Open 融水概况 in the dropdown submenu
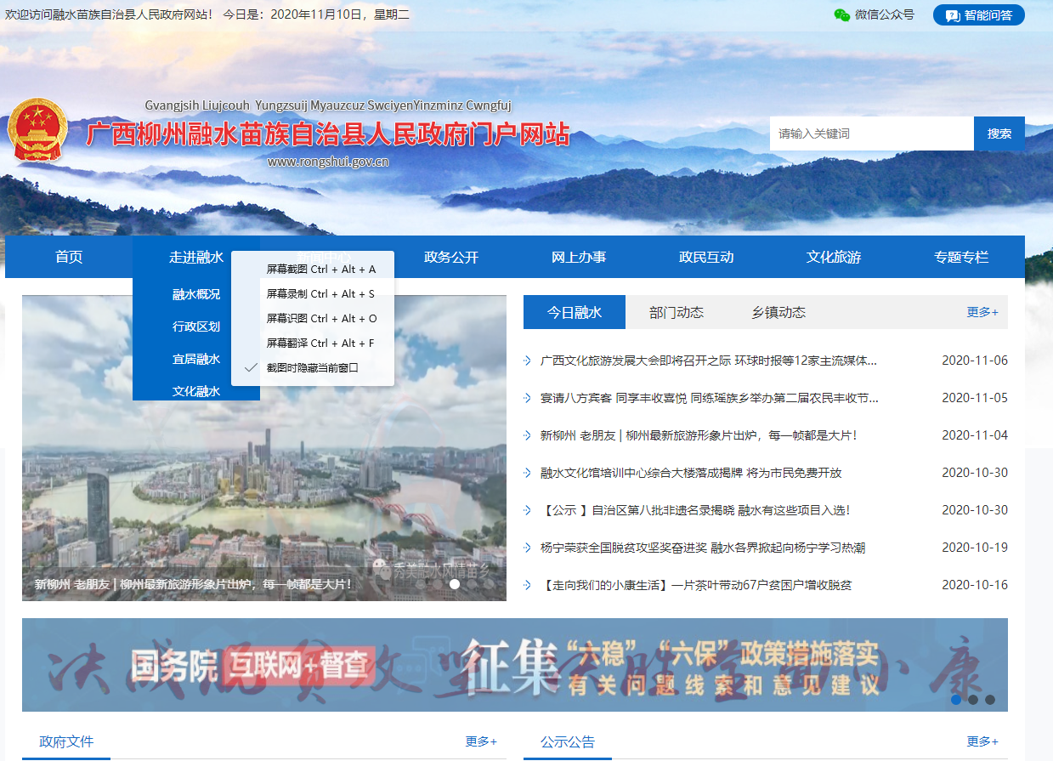The width and height of the screenshot is (1053, 761). tap(196, 294)
